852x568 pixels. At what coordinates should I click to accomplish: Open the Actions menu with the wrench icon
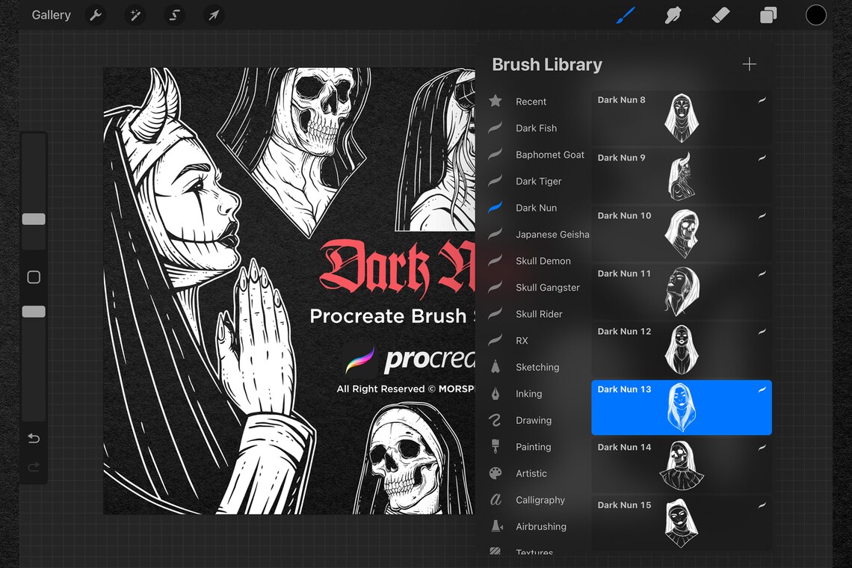96,15
